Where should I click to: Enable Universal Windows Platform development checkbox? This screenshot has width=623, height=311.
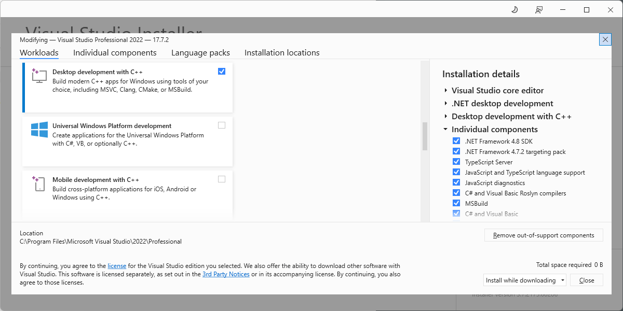pos(222,125)
